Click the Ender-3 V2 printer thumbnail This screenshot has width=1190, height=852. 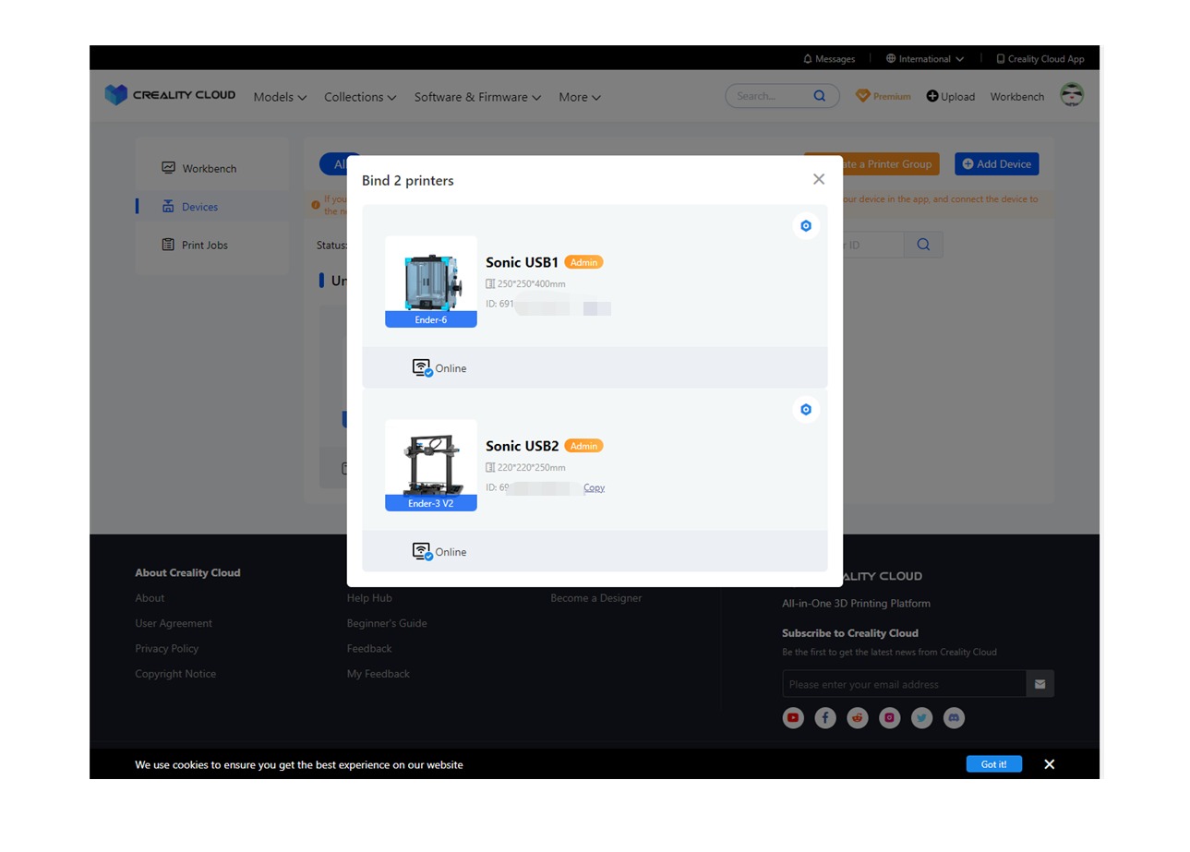(430, 465)
